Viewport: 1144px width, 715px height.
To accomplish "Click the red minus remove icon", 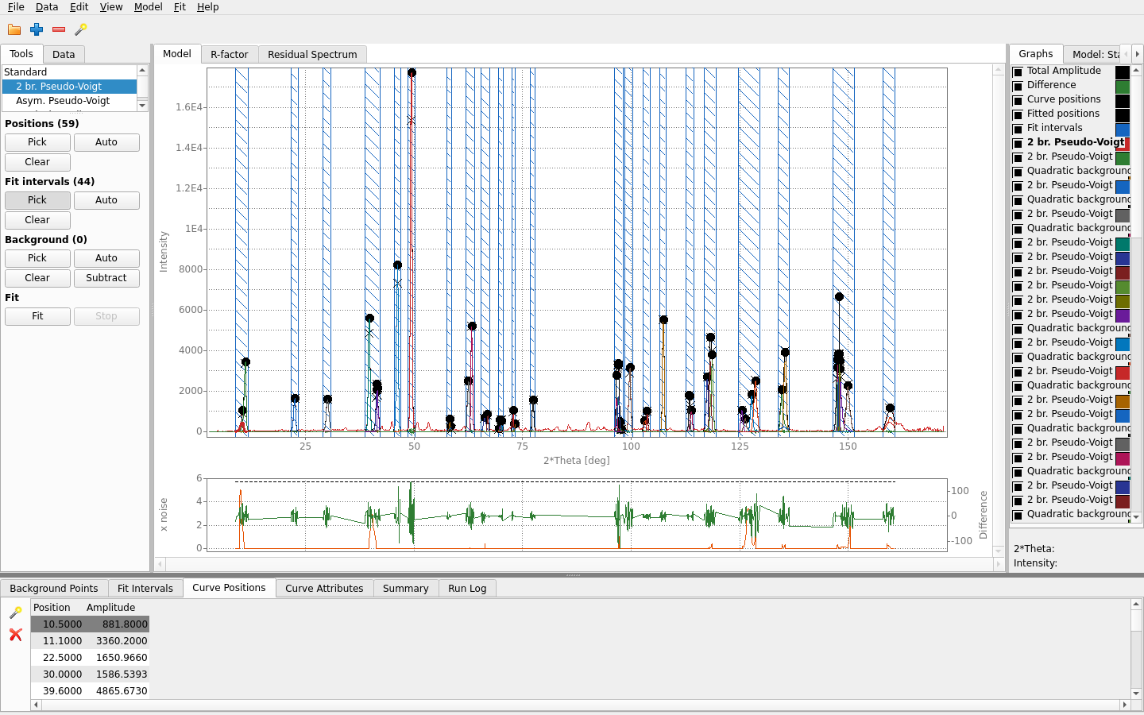I will click(x=59, y=29).
